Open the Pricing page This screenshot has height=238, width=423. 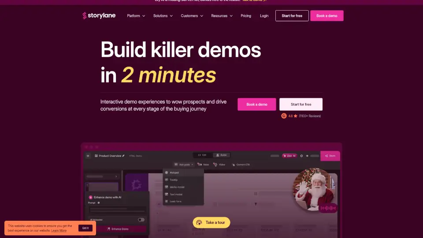246,16
